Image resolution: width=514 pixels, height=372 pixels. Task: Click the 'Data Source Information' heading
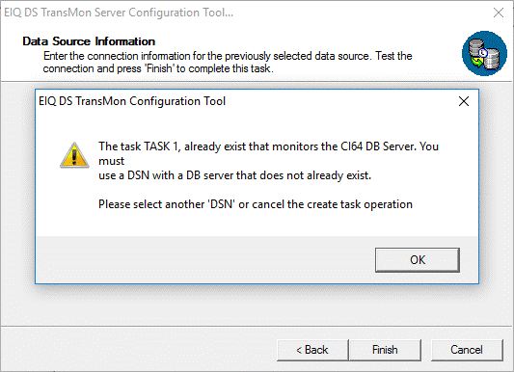pyautogui.click(x=89, y=41)
